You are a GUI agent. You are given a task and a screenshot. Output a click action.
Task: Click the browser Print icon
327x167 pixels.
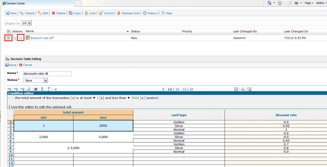pos(296,3)
